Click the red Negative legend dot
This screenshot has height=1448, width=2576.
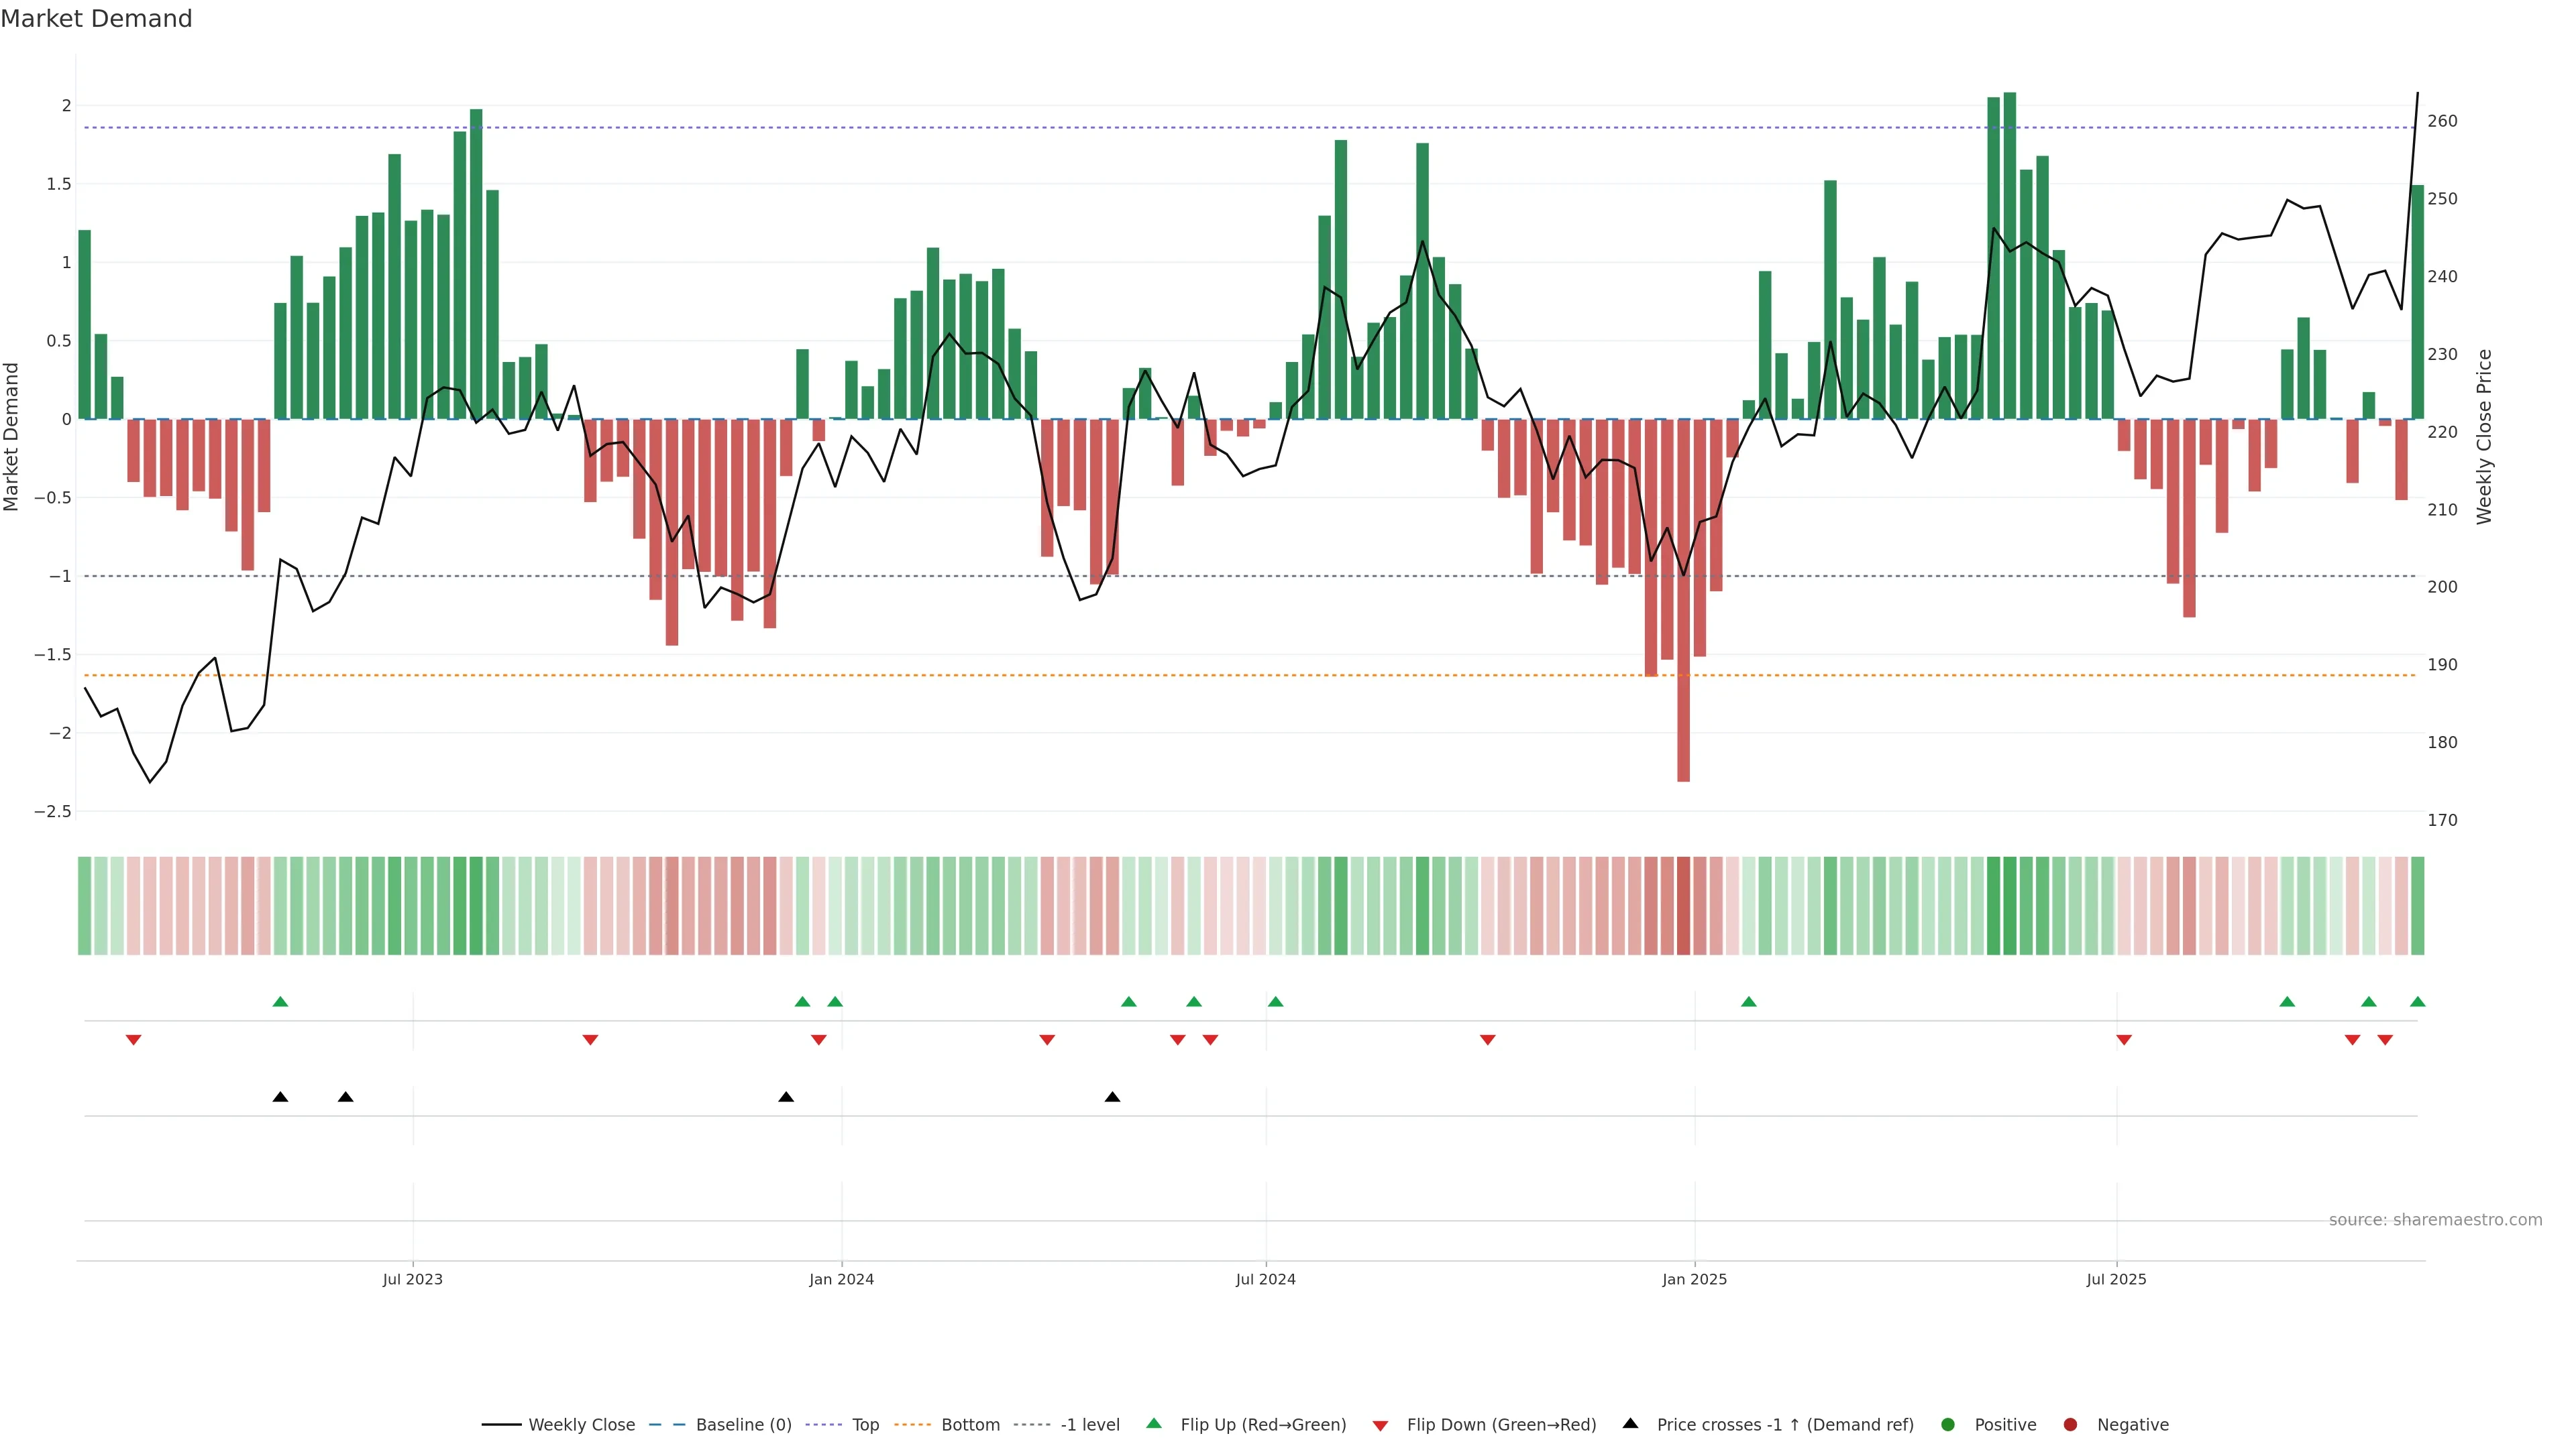coord(2070,1424)
